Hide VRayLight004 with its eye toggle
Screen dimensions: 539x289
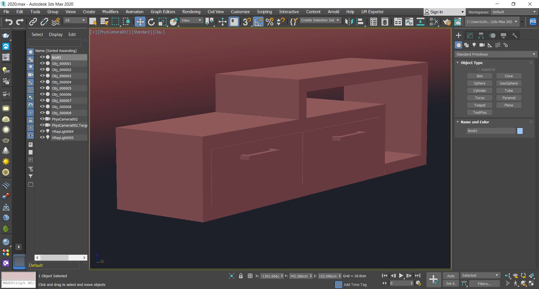tap(42, 131)
